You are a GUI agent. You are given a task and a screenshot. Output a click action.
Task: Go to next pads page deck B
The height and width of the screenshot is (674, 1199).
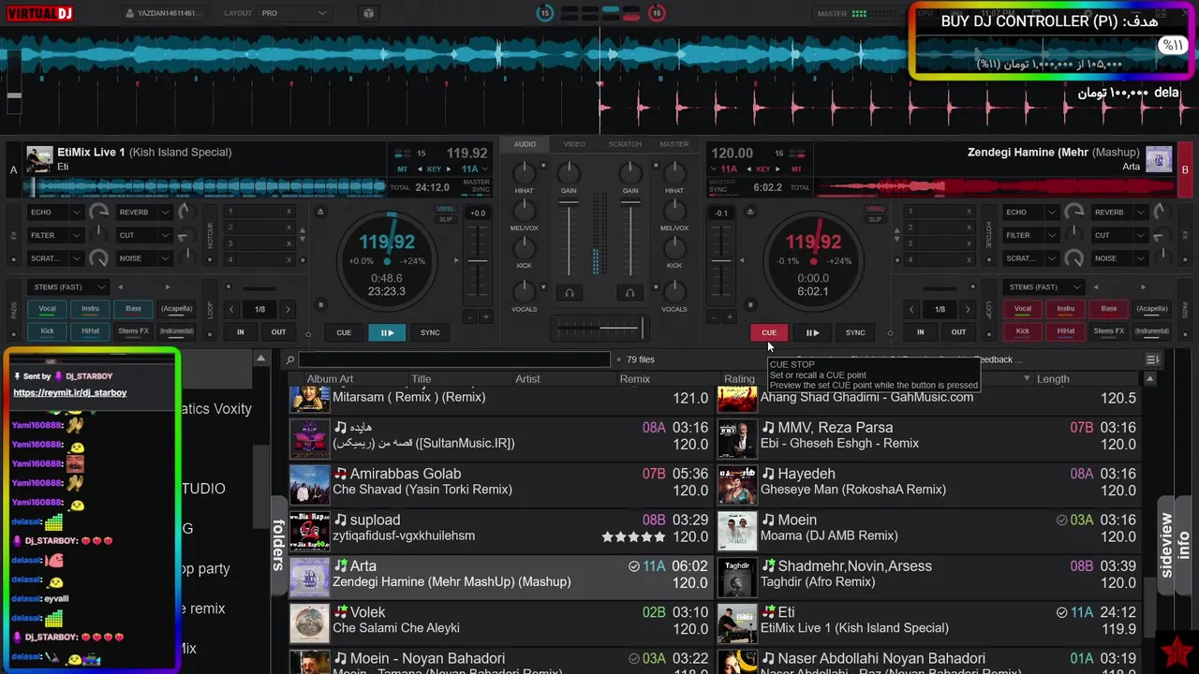[x=1144, y=286]
